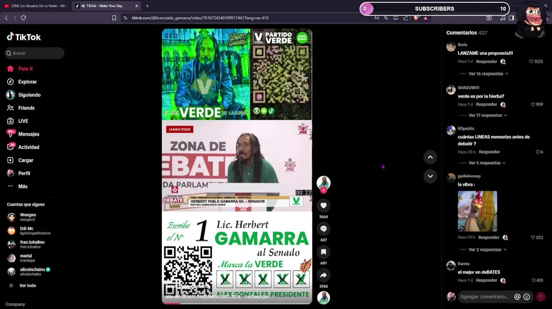The image size is (552, 309).
Task: Share video with the arrow icon
Action: 324,275
